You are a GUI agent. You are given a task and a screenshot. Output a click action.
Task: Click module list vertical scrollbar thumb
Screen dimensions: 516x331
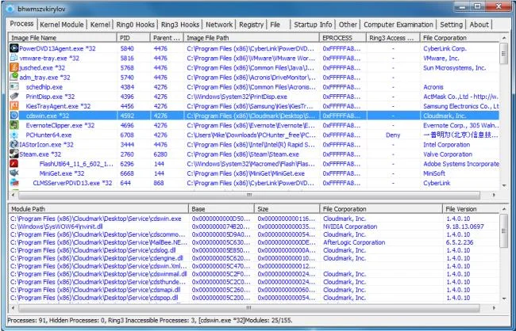[x=503, y=231]
